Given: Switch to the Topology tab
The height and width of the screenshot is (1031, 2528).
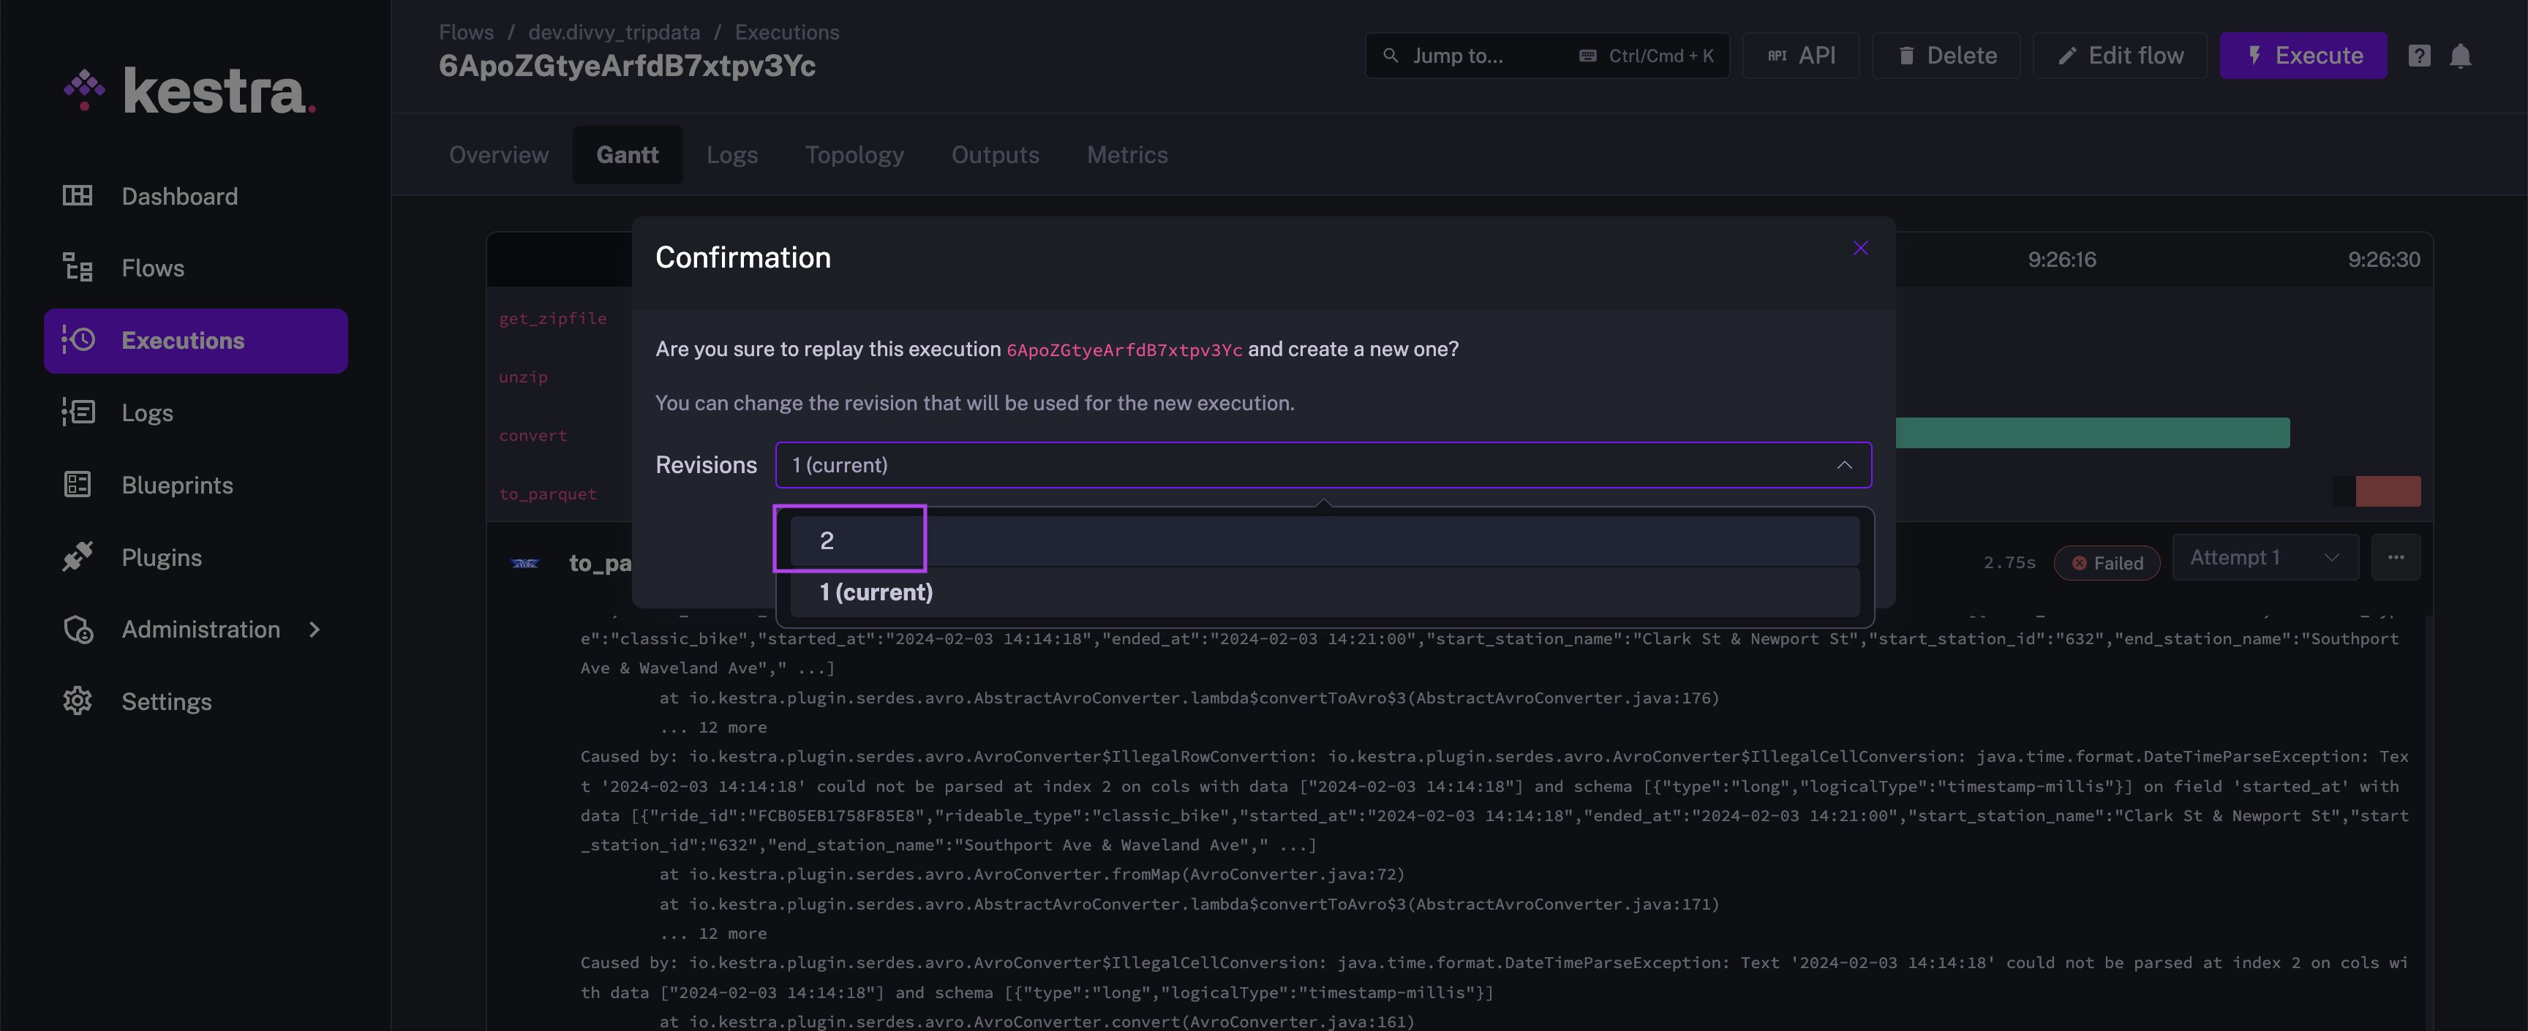Looking at the screenshot, I should coord(854,155).
